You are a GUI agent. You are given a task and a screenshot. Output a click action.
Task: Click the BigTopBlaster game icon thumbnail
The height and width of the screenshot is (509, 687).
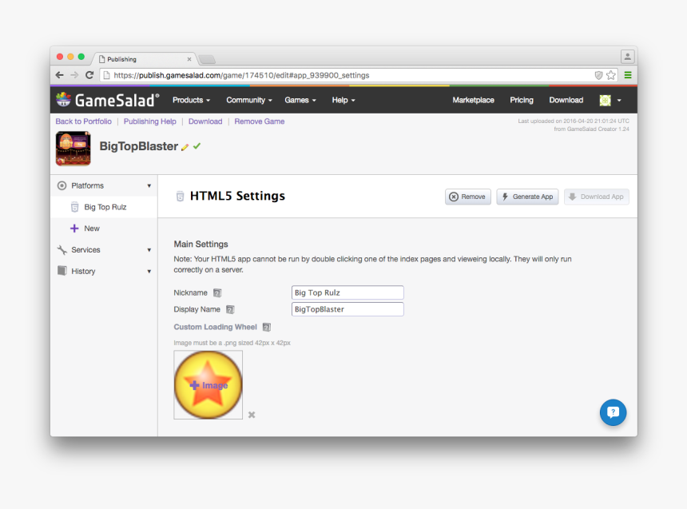73,149
